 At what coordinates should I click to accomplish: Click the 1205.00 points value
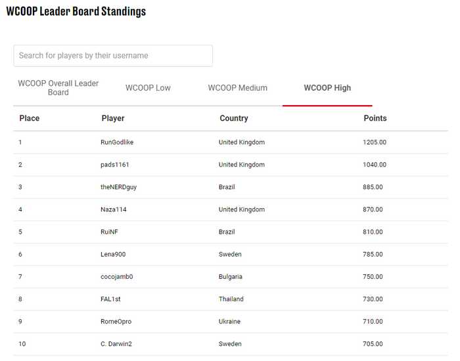[375, 142]
